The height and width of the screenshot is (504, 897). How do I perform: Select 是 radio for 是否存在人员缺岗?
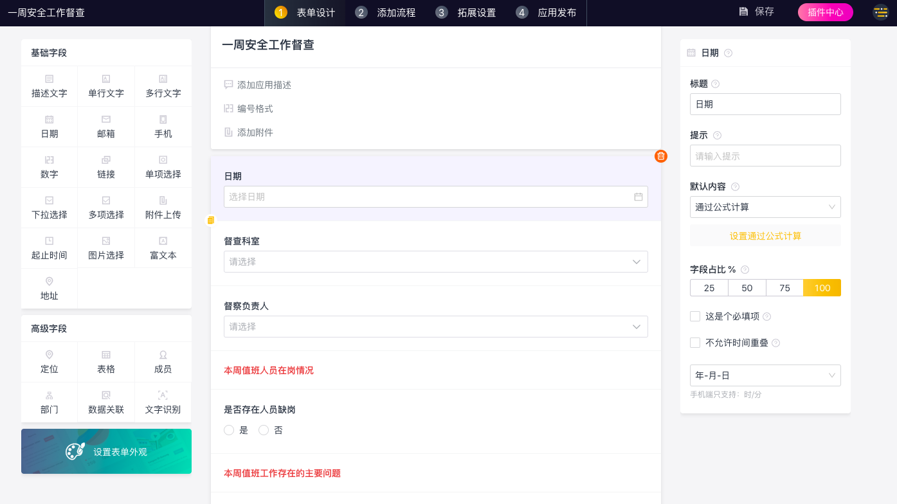[x=229, y=430]
